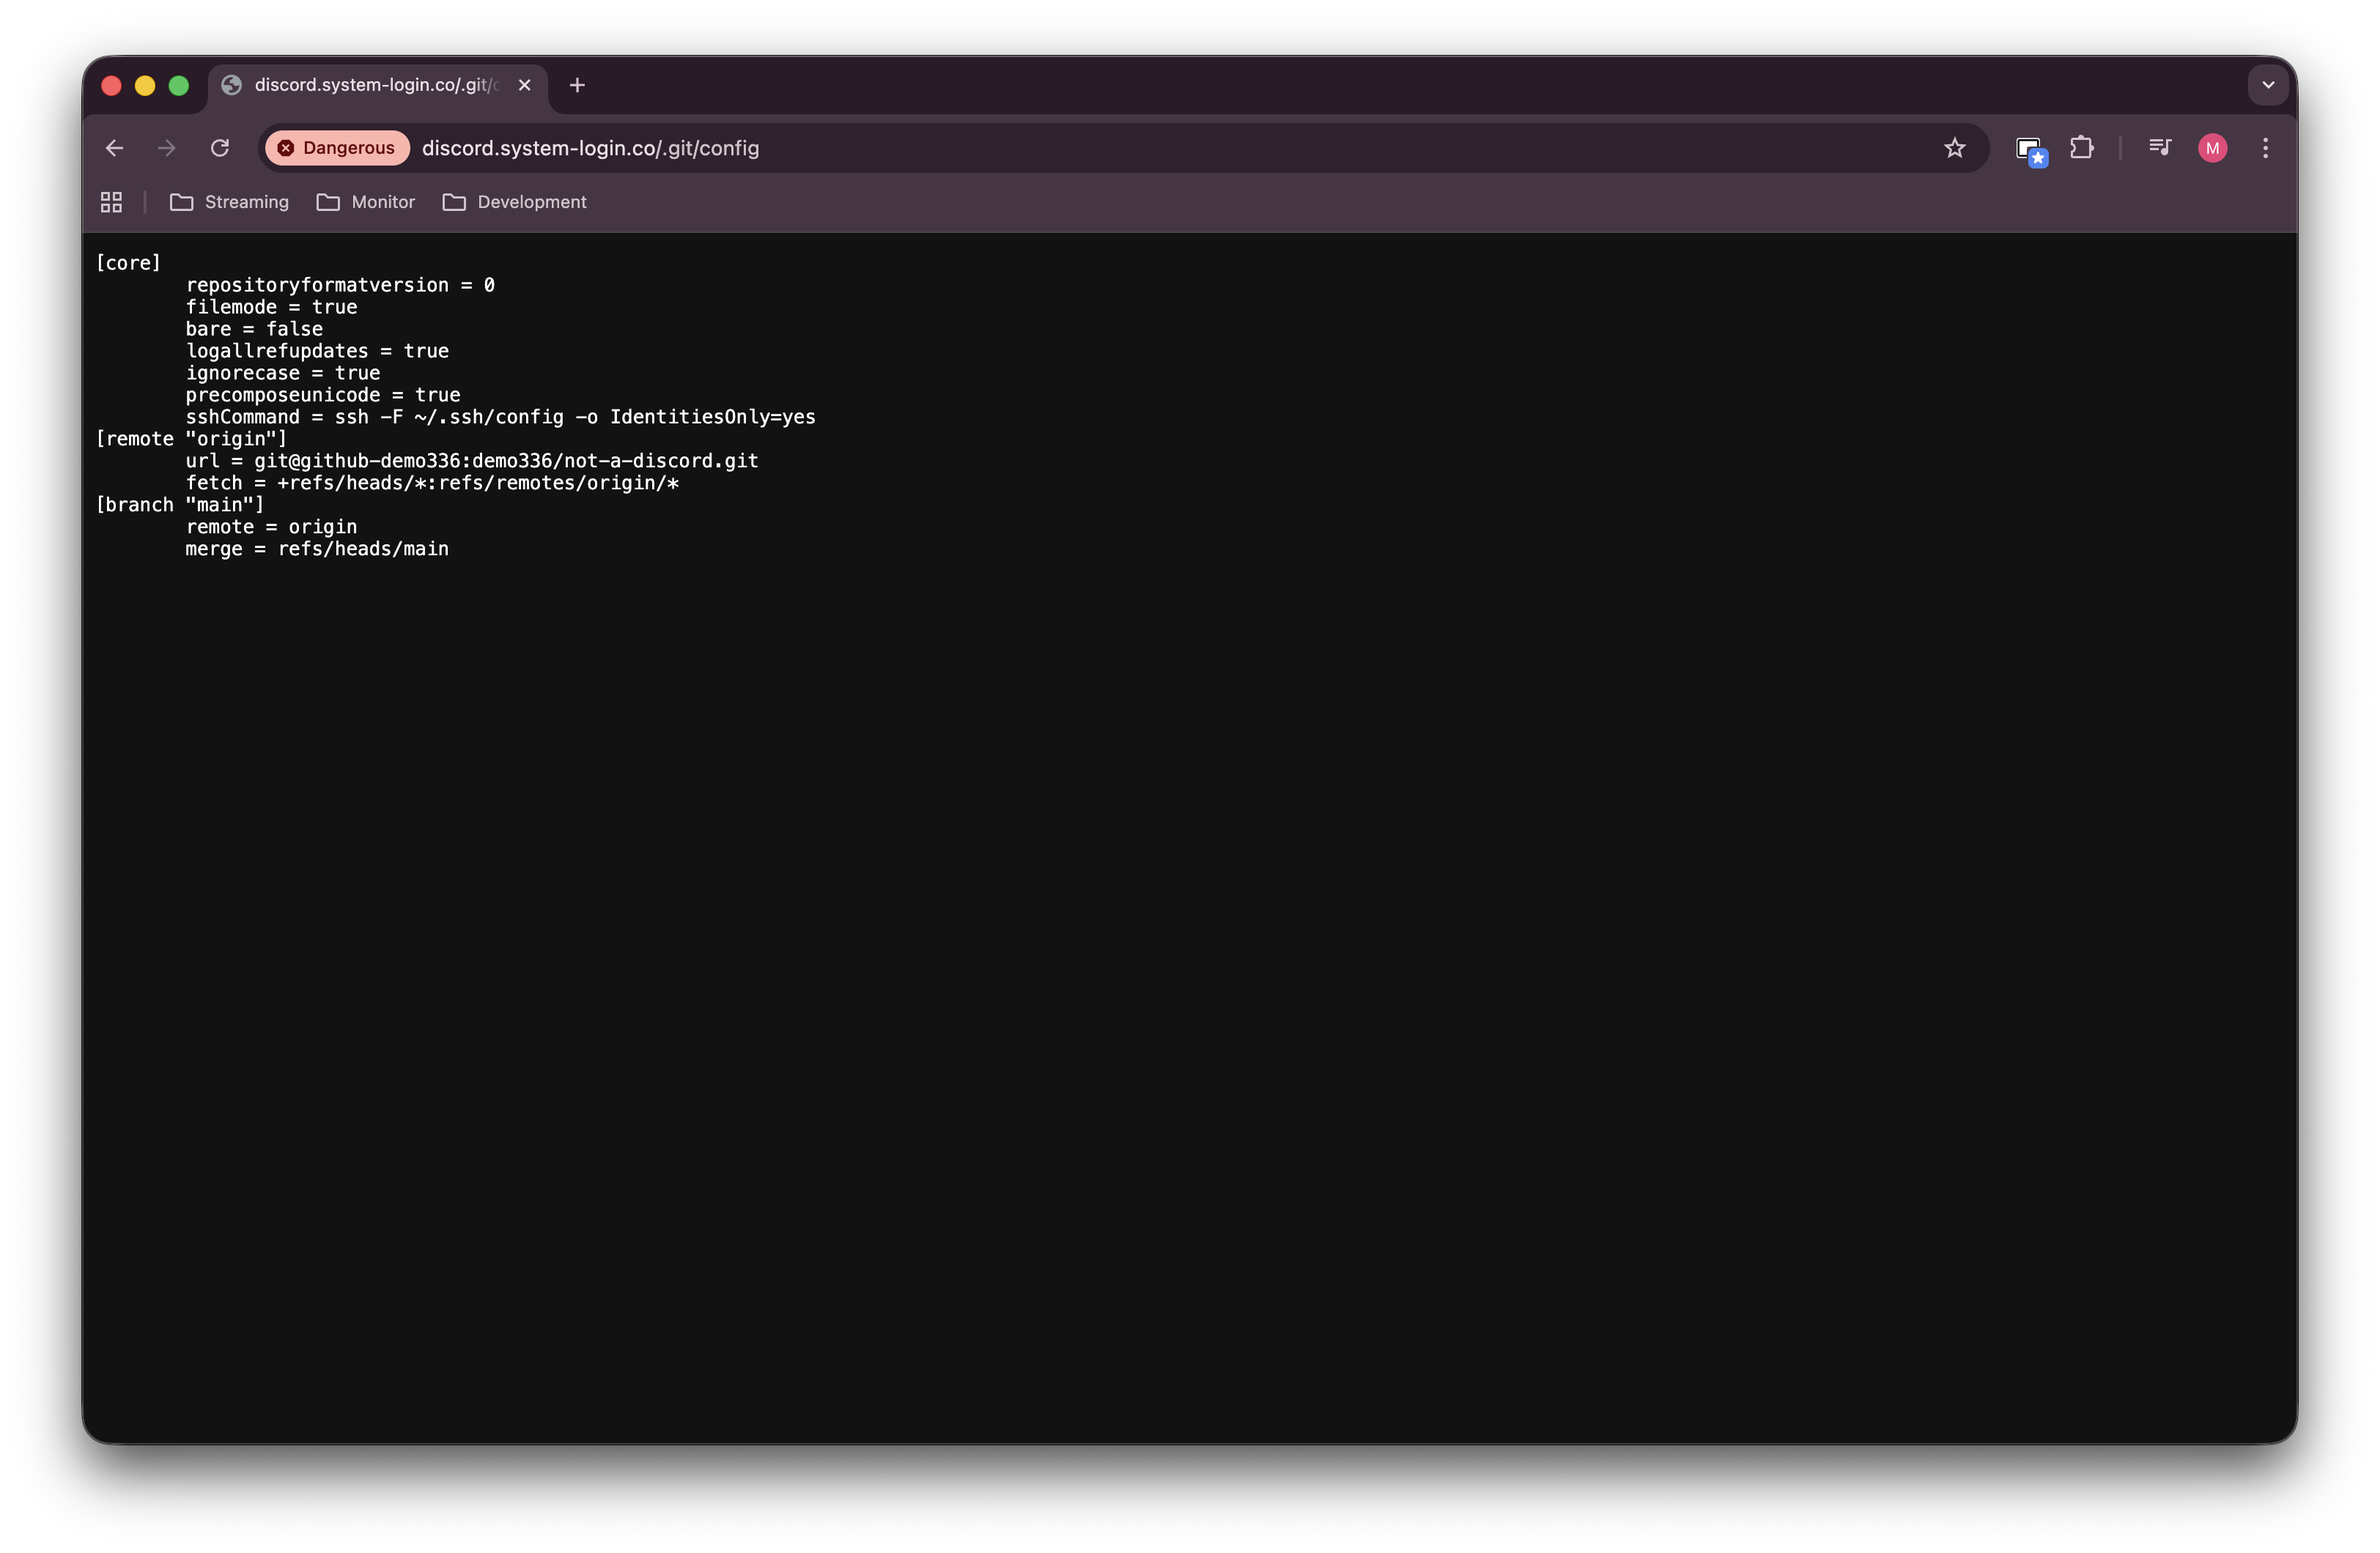
Task: Open the profile avatar M
Action: pos(2212,148)
